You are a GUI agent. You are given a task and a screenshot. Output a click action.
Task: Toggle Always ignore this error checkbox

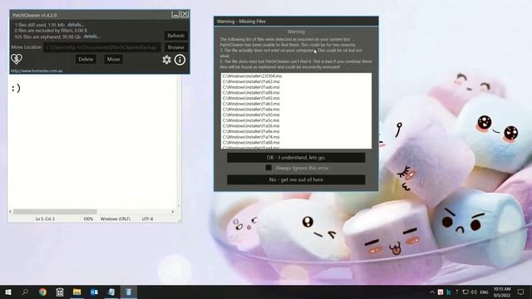pos(268,168)
